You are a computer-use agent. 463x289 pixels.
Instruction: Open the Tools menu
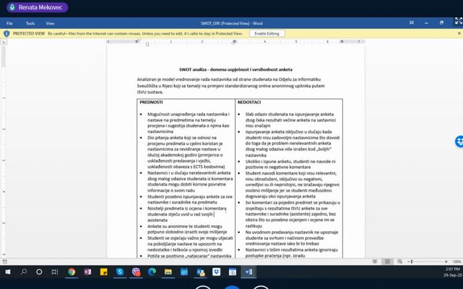coord(30,23)
